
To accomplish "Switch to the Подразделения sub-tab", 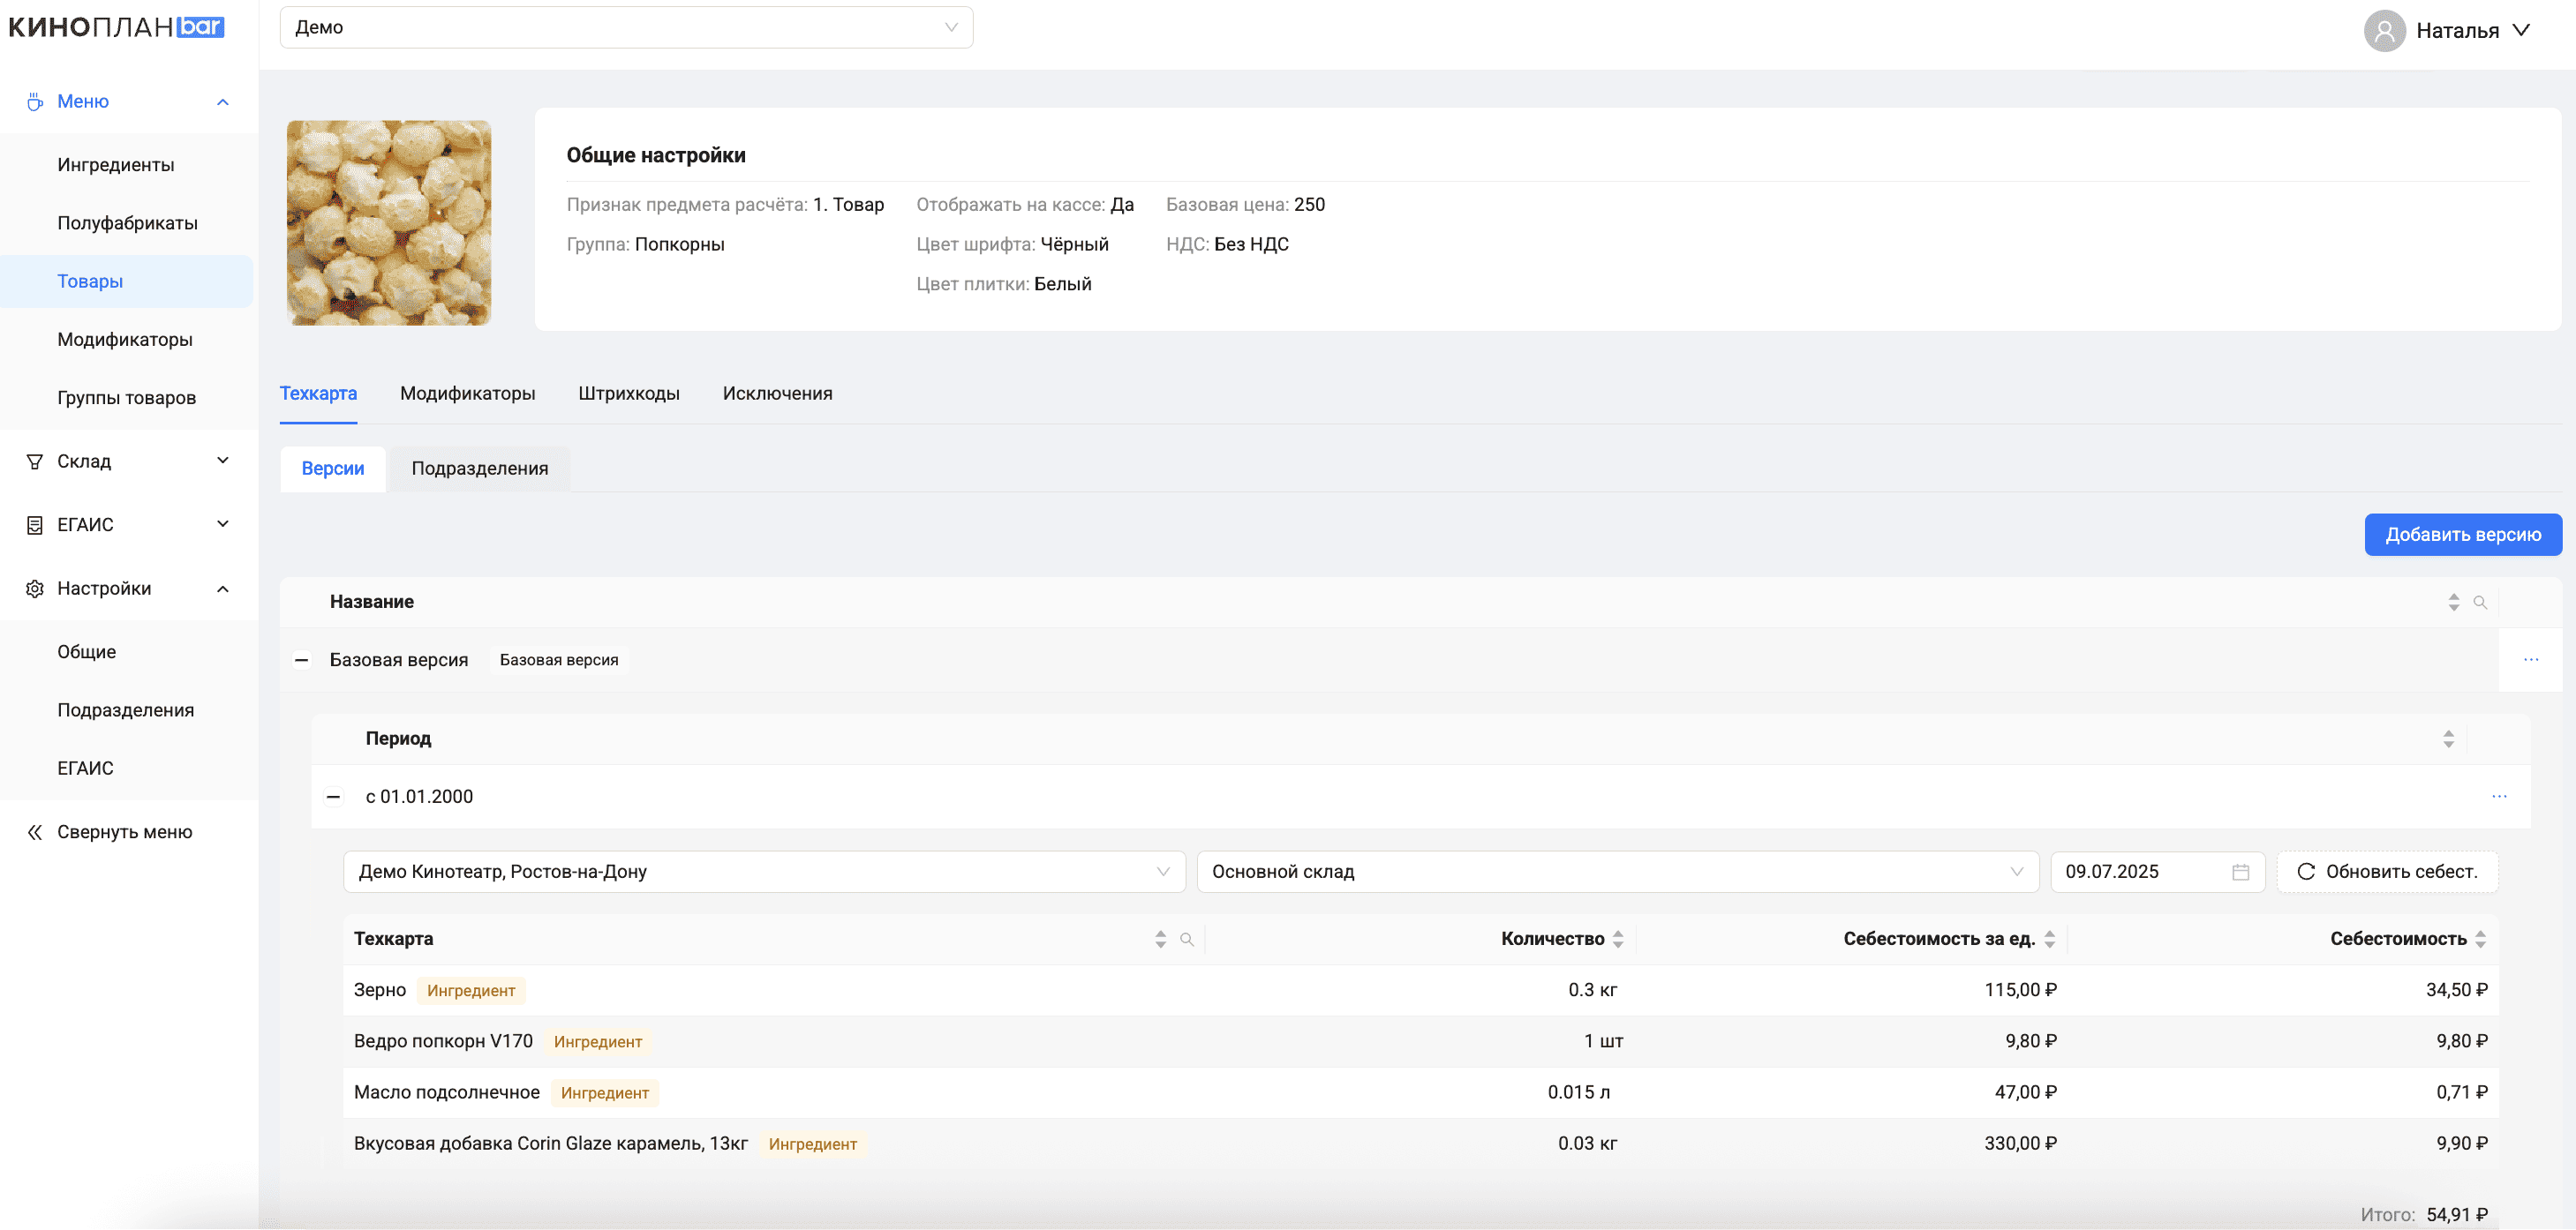I will tap(479, 469).
